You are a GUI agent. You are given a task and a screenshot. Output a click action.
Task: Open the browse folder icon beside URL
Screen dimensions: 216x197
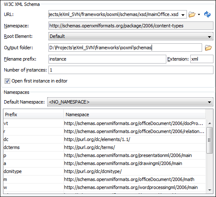tap(192, 14)
